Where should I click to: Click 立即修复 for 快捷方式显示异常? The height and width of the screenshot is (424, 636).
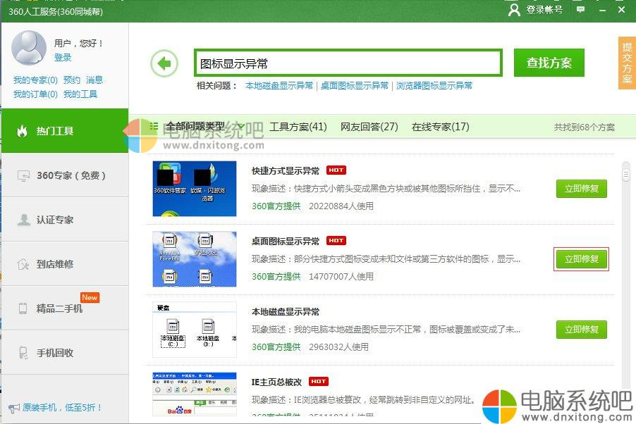click(x=581, y=189)
